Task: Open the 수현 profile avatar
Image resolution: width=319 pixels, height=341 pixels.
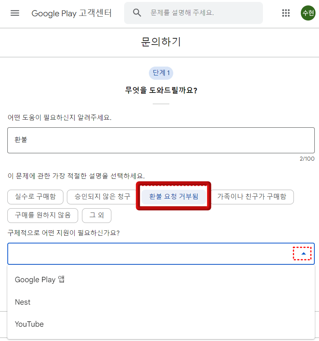Action: click(x=308, y=13)
